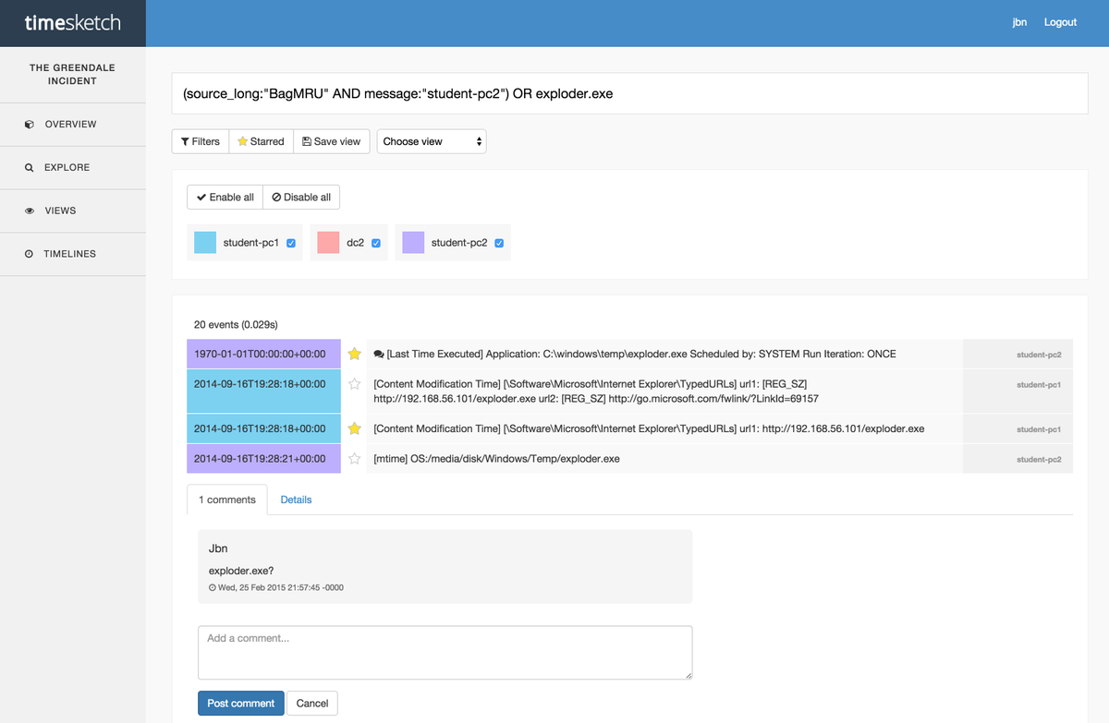This screenshot has height=723, width=1109.
Task: Click the star icon on the first exploder.exe event
Action: pos(354,354)
